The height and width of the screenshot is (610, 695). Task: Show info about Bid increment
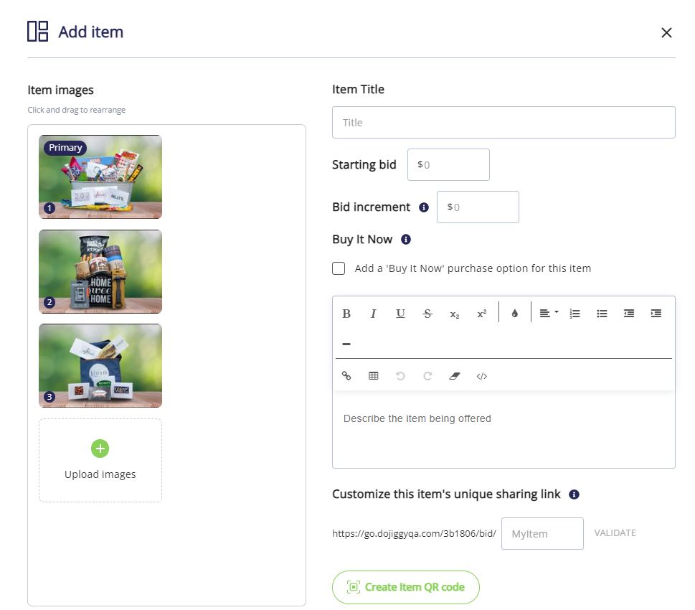(424, 207)
